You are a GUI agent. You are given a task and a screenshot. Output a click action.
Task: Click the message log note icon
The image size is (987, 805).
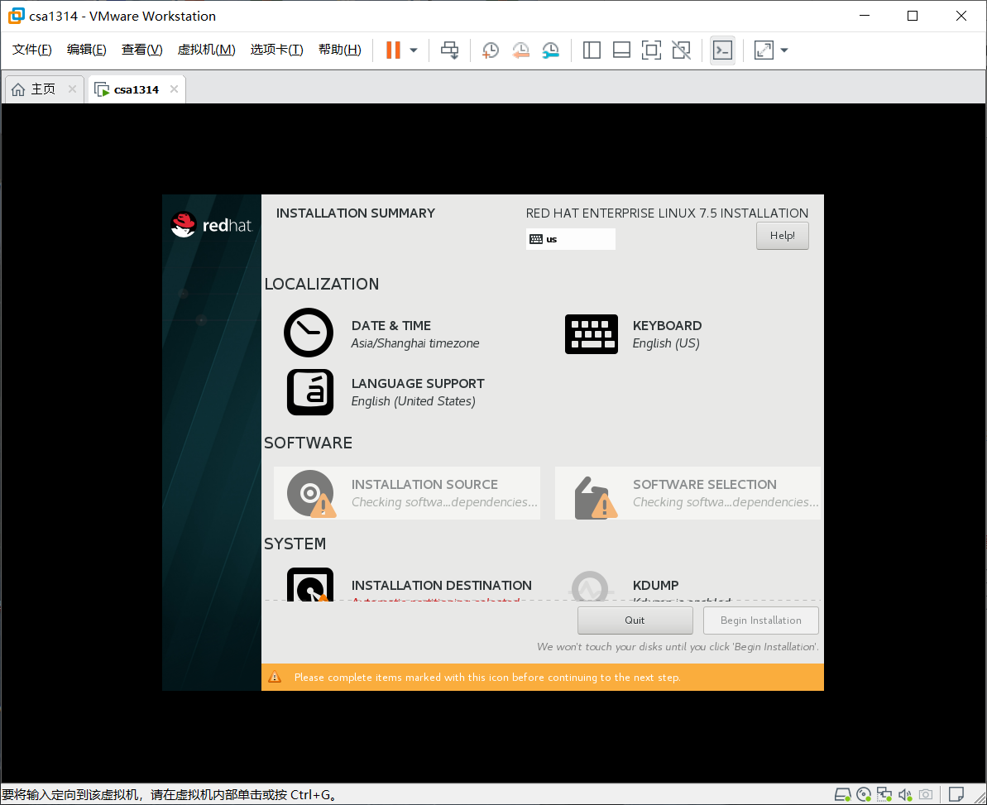(x=956, y=795)
